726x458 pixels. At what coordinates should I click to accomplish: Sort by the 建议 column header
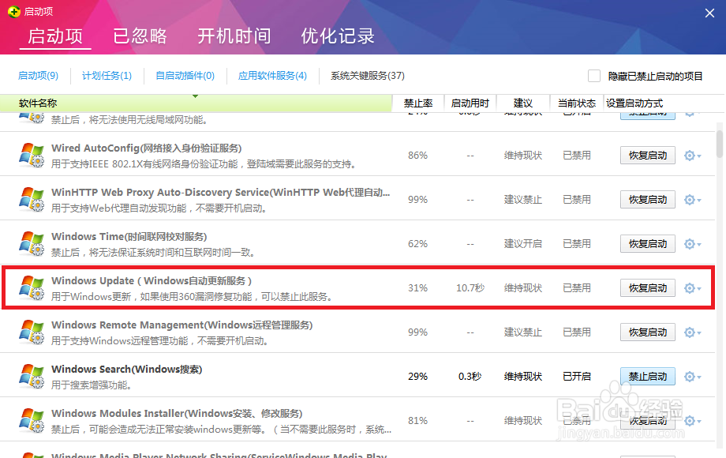[523, 103]
